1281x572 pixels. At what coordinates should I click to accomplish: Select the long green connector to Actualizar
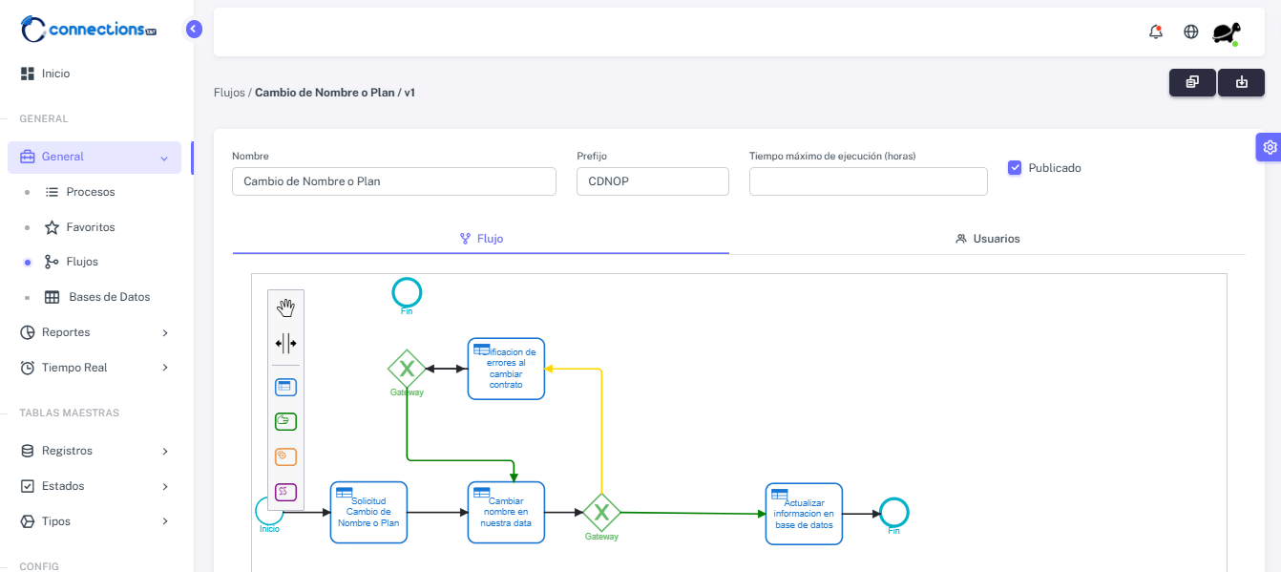point(692,514)
